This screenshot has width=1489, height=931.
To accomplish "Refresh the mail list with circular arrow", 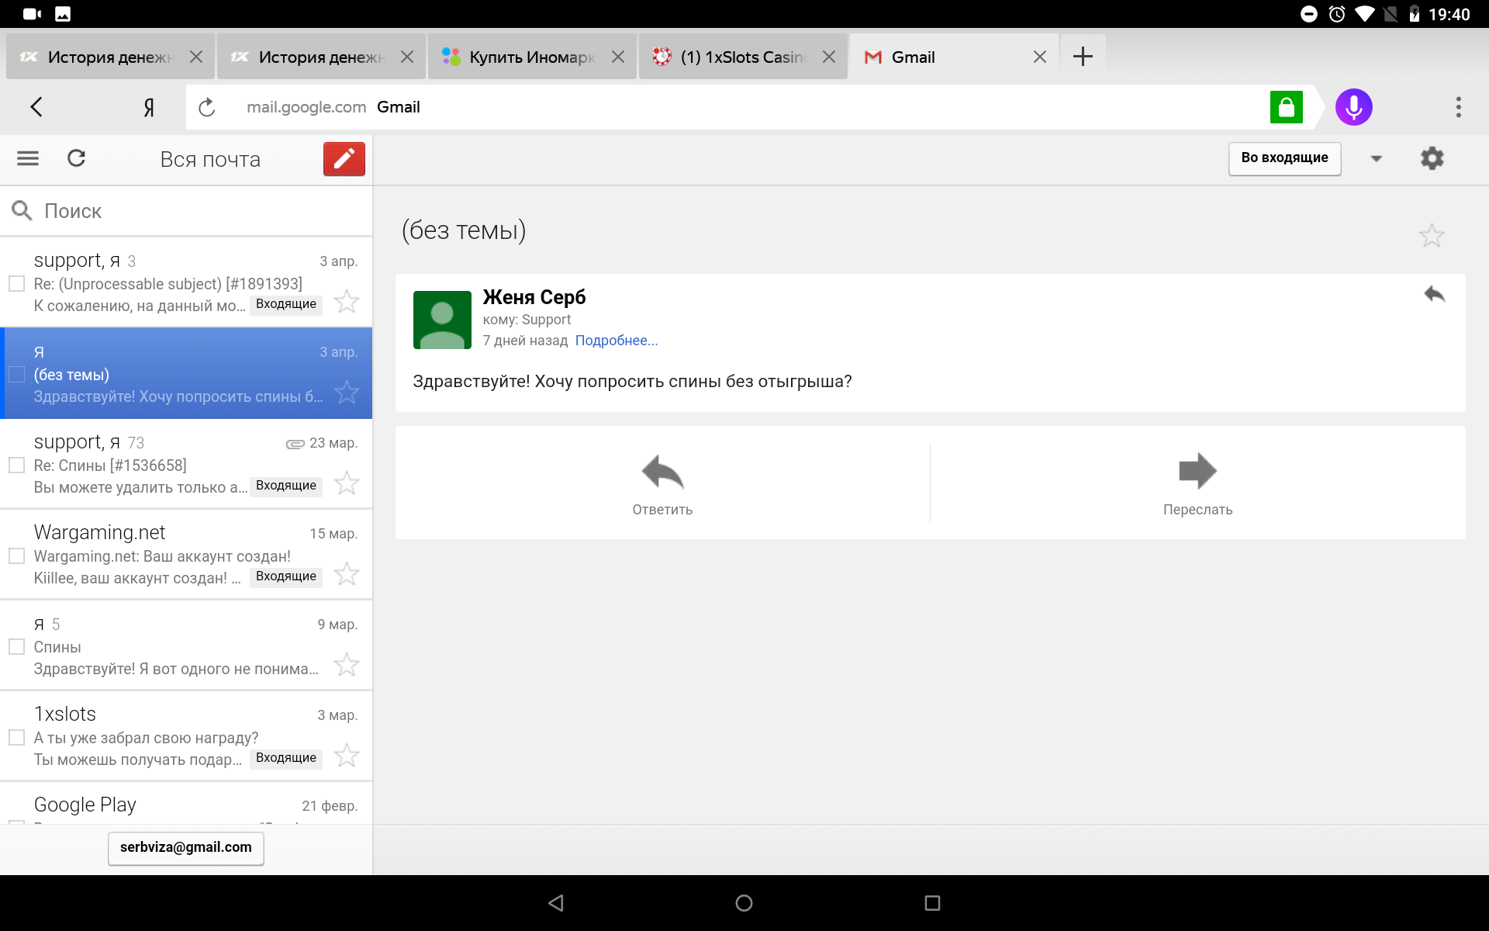I will pyautogui.click(x=76, y=159).
